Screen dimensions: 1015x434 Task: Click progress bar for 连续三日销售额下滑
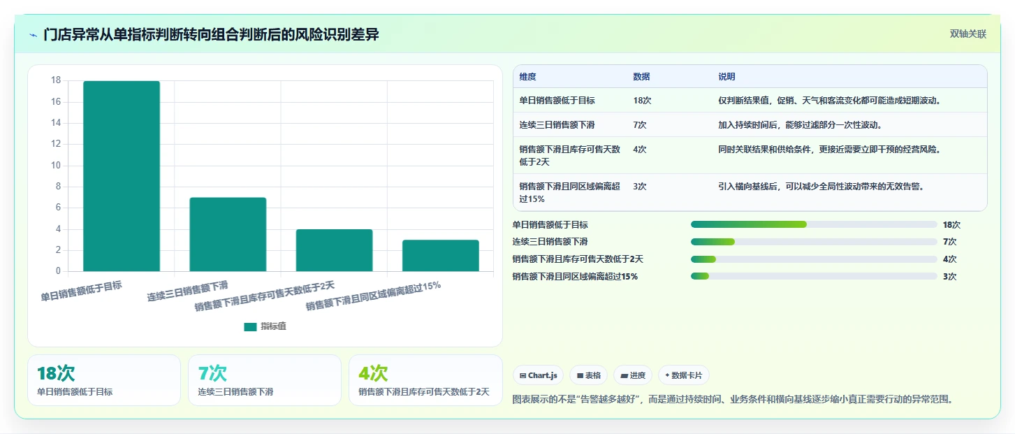pos(814,242)
